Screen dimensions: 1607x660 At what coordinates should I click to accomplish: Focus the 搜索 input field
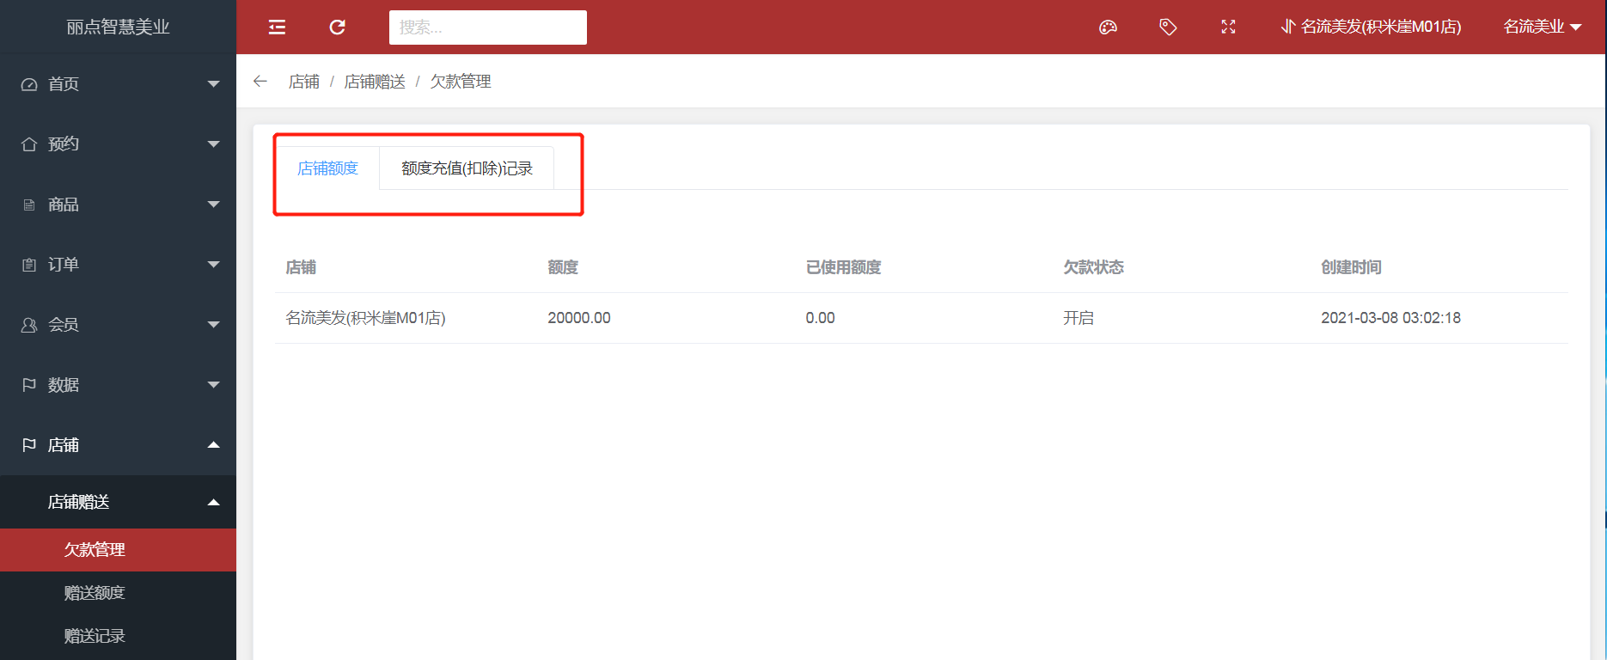[487, 27]
